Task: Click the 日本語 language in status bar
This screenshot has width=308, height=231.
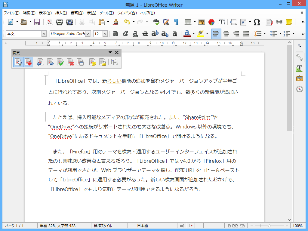Action: pos(142,226)
